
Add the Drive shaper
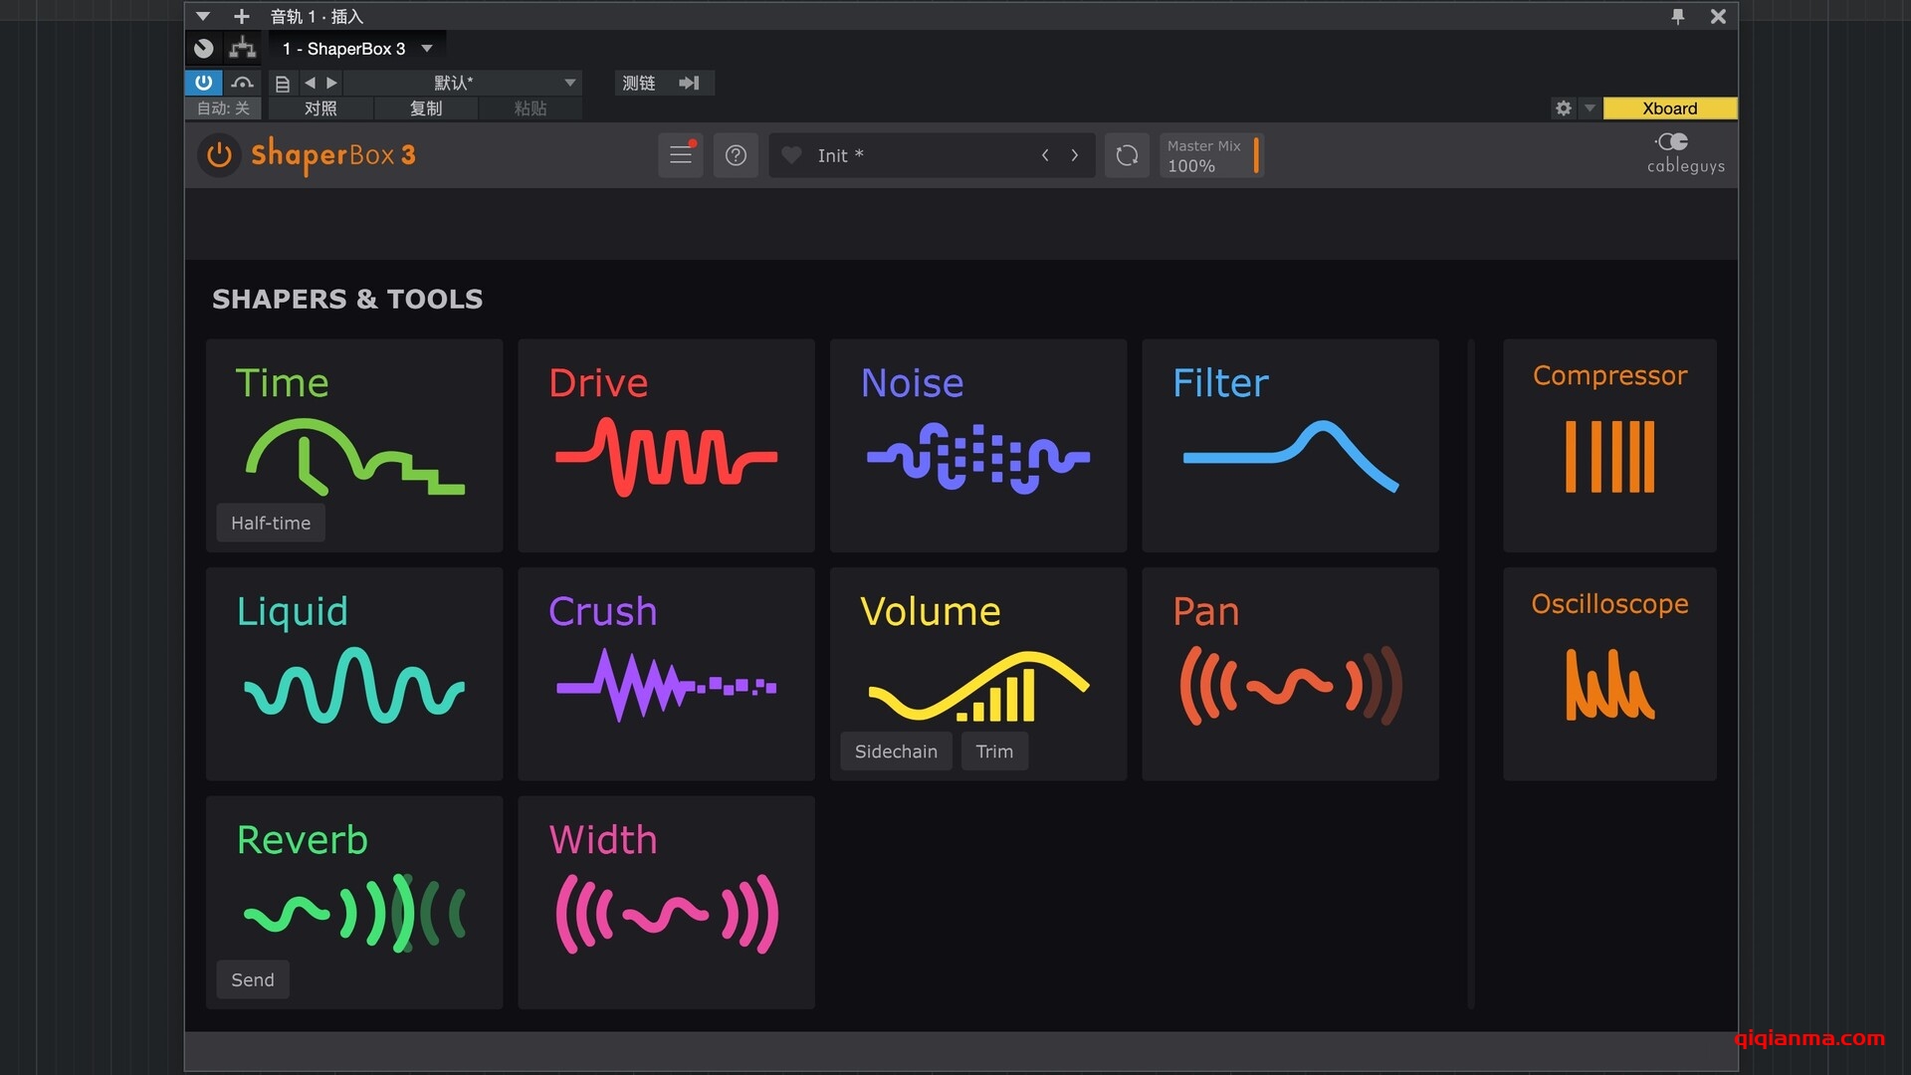pos(666,445)
